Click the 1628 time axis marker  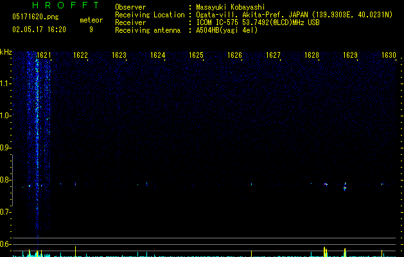pos(312,55)
